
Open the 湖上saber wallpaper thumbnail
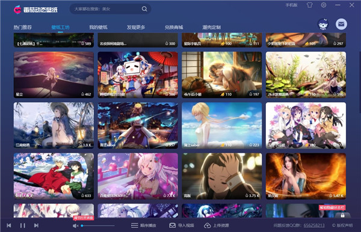coord(221,126)
